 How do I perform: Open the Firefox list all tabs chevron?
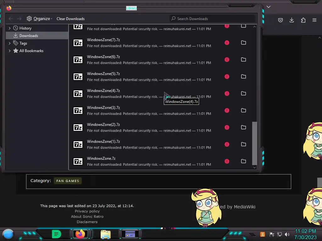click(269, 7)
